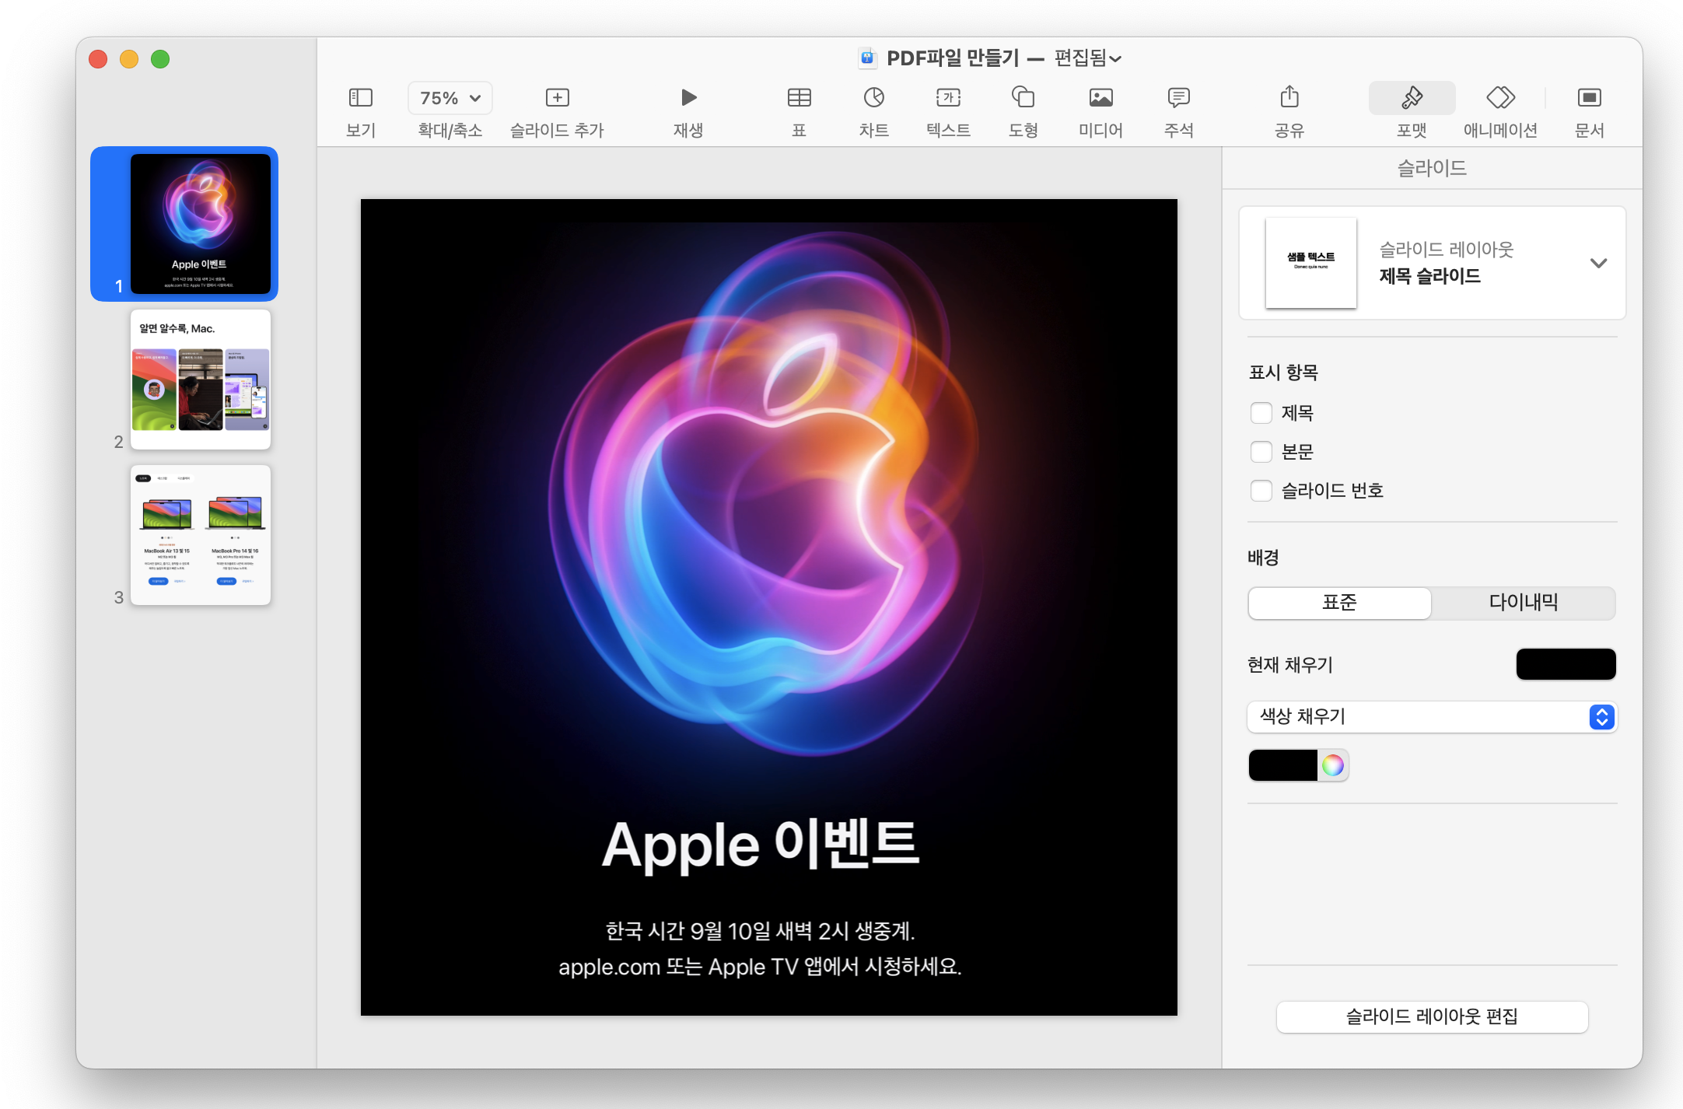The height and width of the screenshot is (1109, 1683).
Task: Add a text box via 텍스트 icon
Action: pyautogui.click(x=948, y=98)
